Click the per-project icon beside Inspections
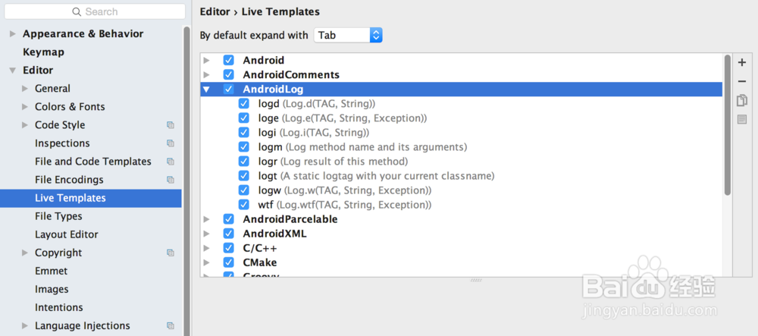 coord(171,143)
